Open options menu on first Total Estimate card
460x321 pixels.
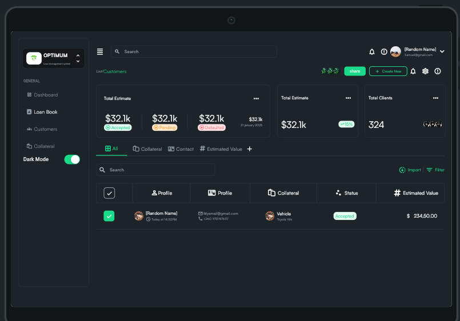(x=256, y=98)
